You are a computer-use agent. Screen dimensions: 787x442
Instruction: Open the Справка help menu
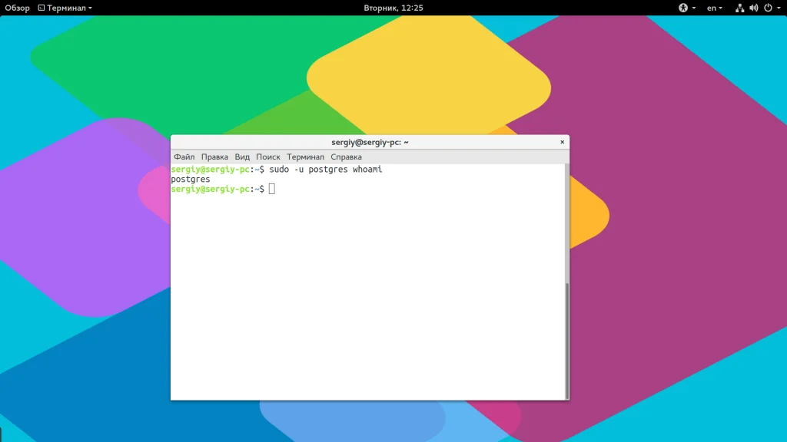(x=346, y=157)
